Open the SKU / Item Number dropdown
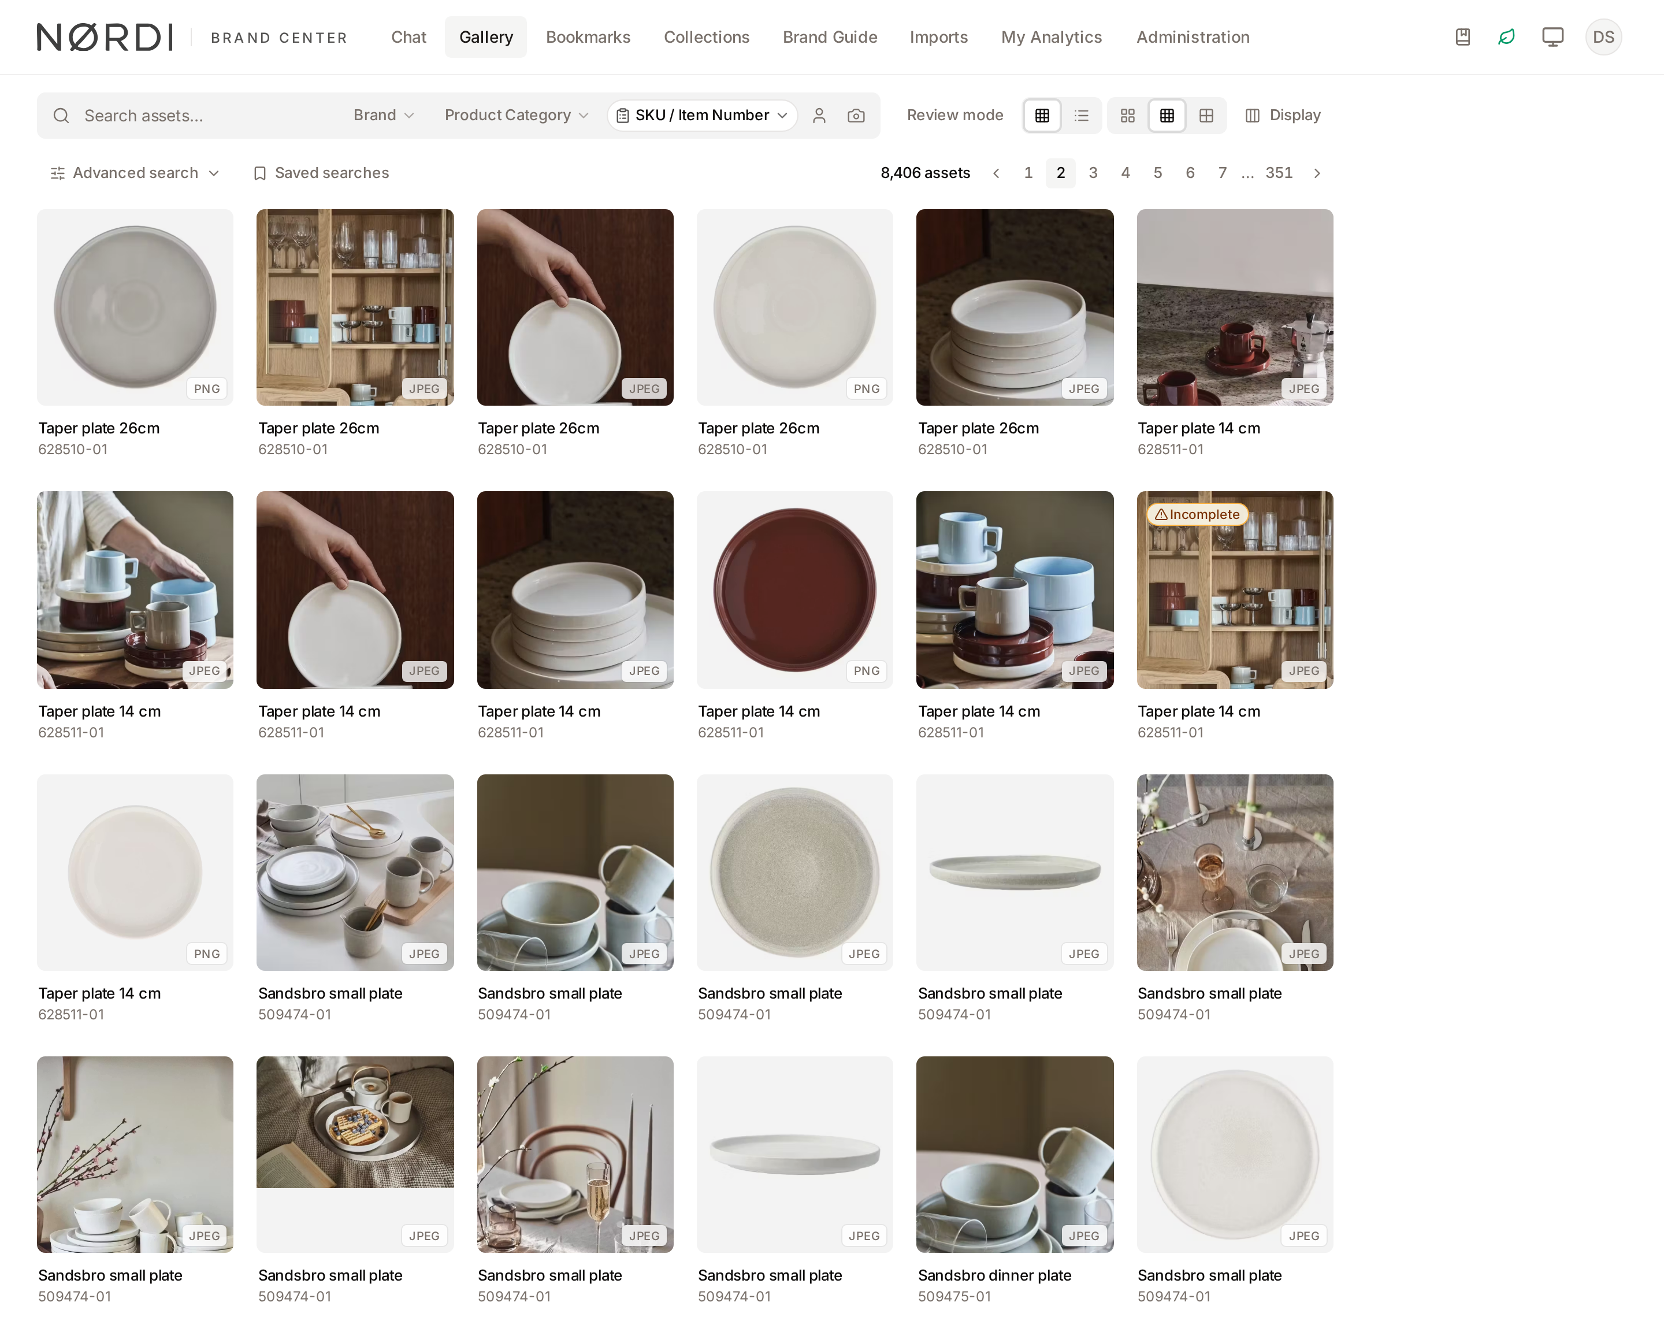Viewport: 1664px width, 1343px height. (701, 115)
